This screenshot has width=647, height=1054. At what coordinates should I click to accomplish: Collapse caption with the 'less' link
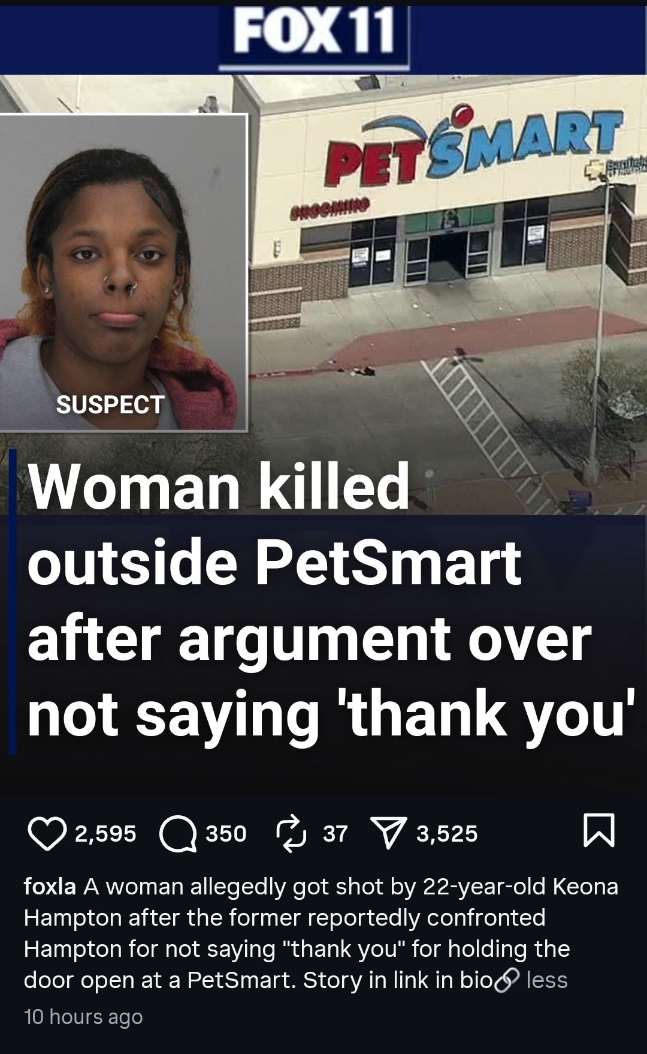(x=546, y=980)
